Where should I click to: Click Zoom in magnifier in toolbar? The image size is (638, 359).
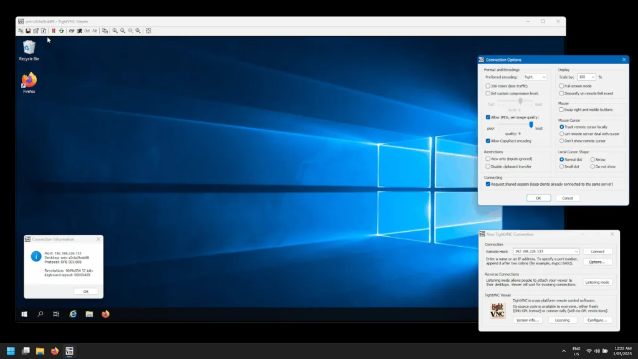coord(115,31)
